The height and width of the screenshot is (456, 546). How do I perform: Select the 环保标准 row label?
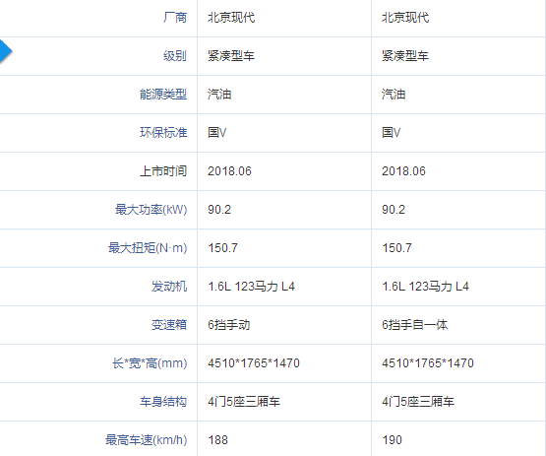click(x=163, y=133)
